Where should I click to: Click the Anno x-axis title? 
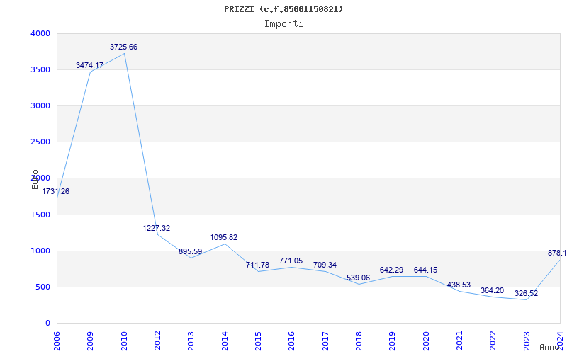click(x=551, y=347)
